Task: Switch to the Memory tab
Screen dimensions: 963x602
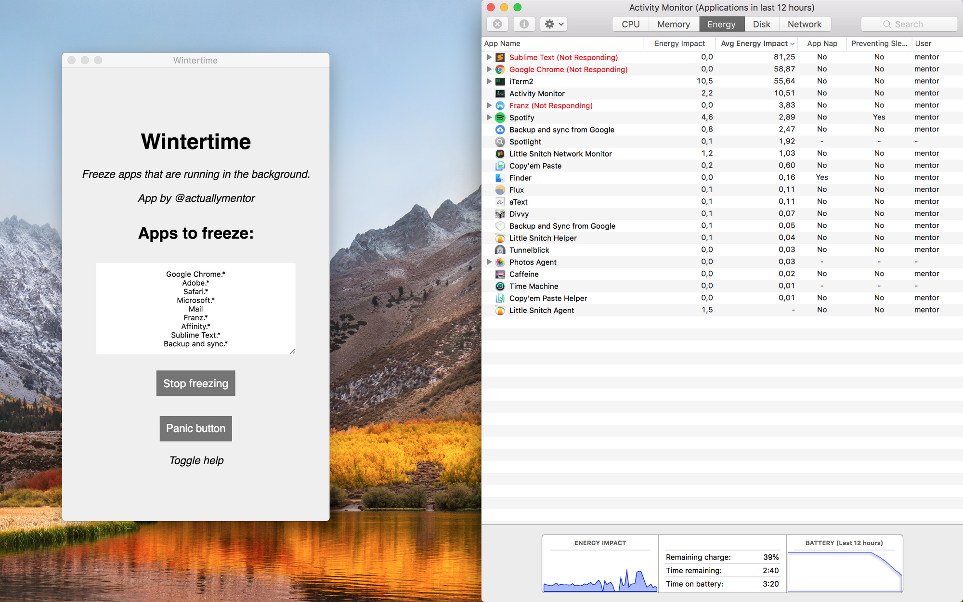Action: (x=673, y=24)
